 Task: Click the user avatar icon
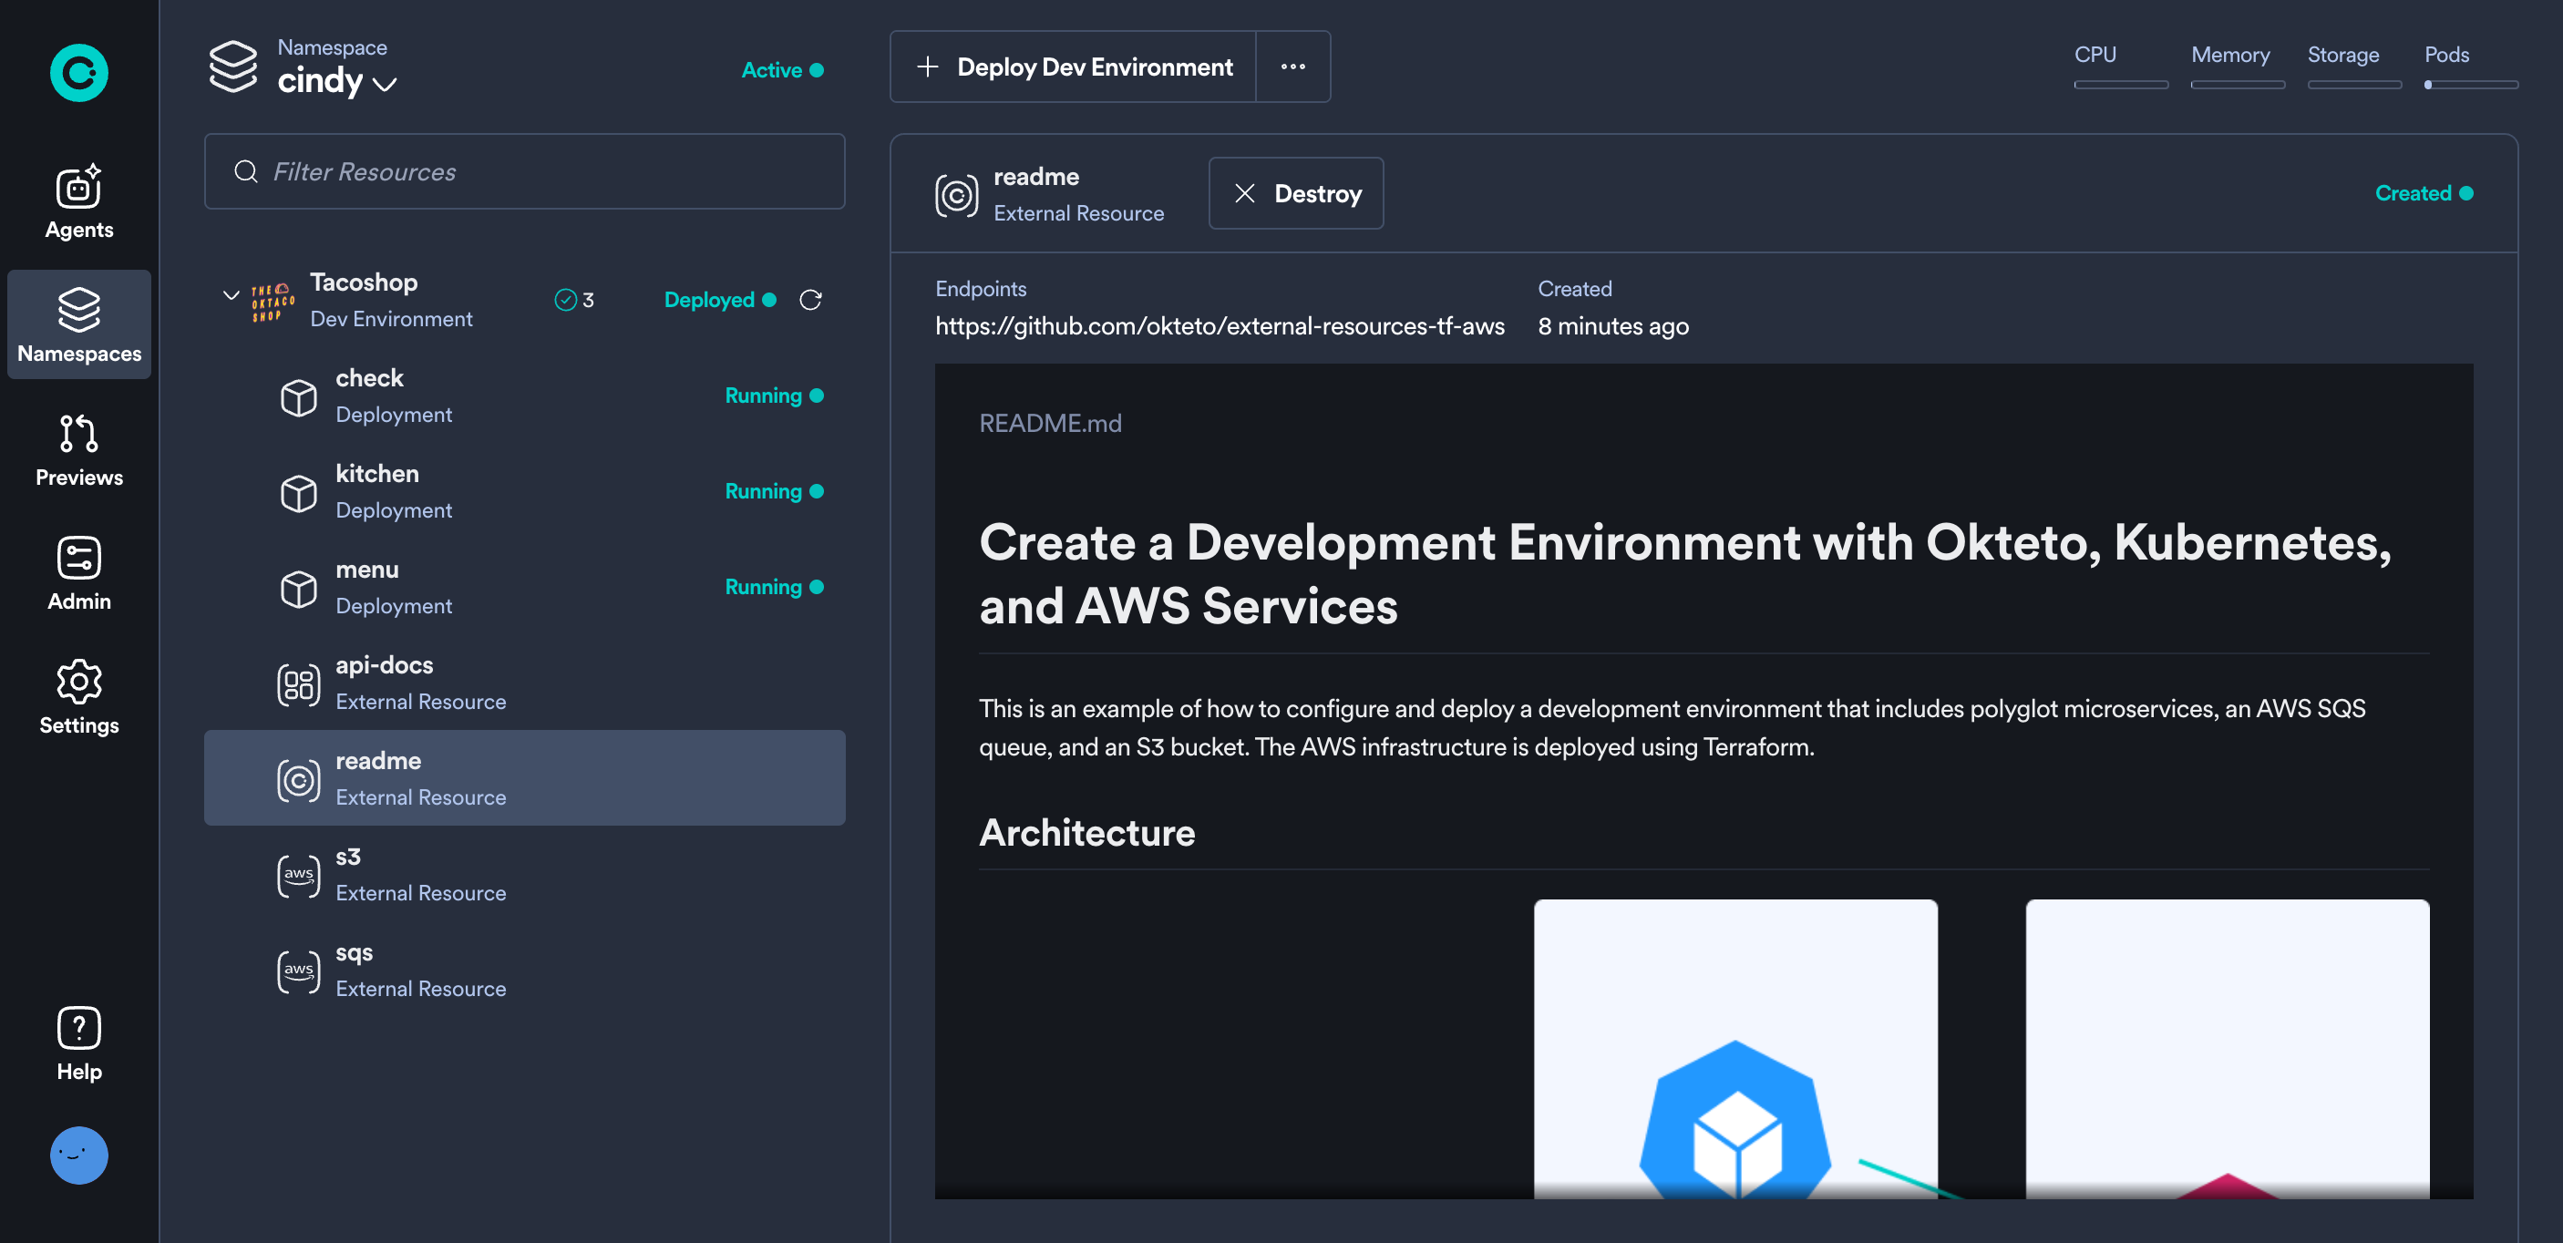tap(78, 1155)
